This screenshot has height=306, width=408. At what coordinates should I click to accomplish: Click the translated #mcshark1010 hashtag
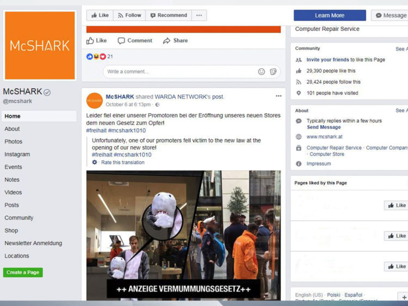click(x=133, y=155)
